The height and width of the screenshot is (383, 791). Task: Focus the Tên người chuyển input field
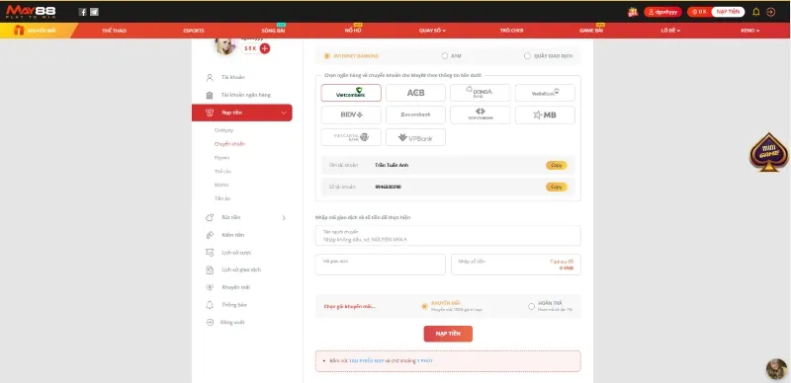pos(448,235)
